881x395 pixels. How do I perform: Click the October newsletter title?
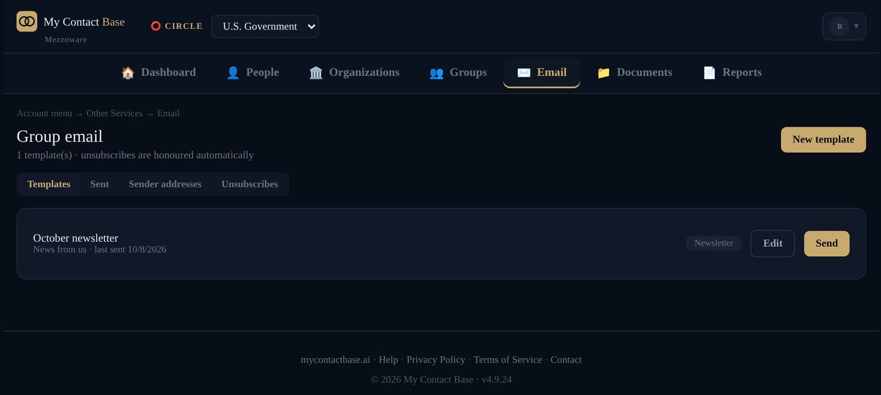click(76, 238)
